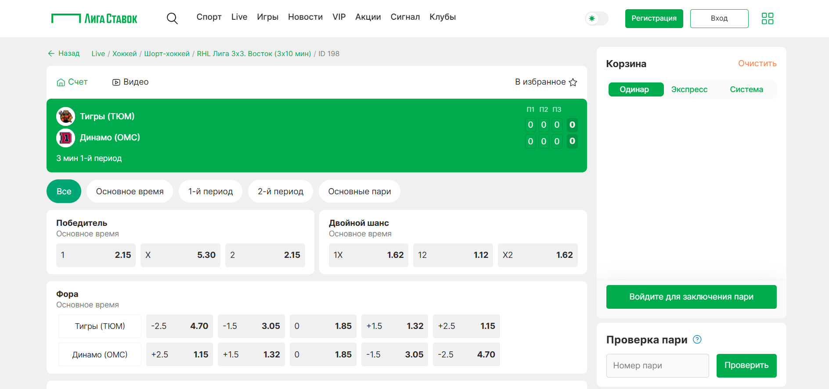Click the Liga Stavok logo
Viewport: 829px width, 389px height.
click(x=94, y=18)
